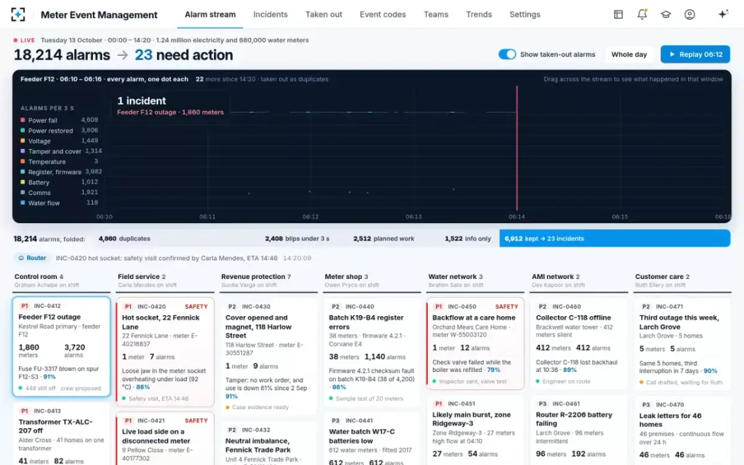Toggle the Power fail legend entry
The width and height of the screenshot is (744, 465).
click(59, 120)
